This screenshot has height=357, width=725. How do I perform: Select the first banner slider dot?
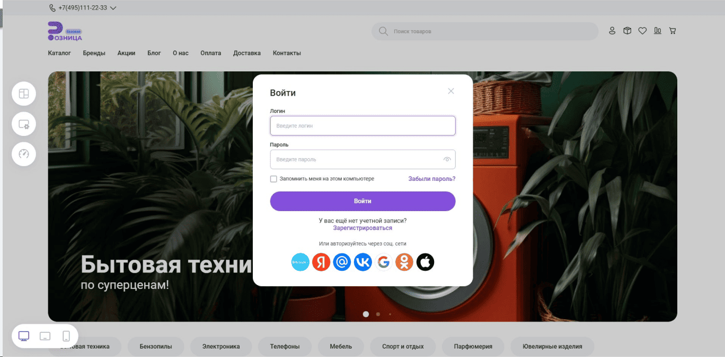tap(366, 314)
